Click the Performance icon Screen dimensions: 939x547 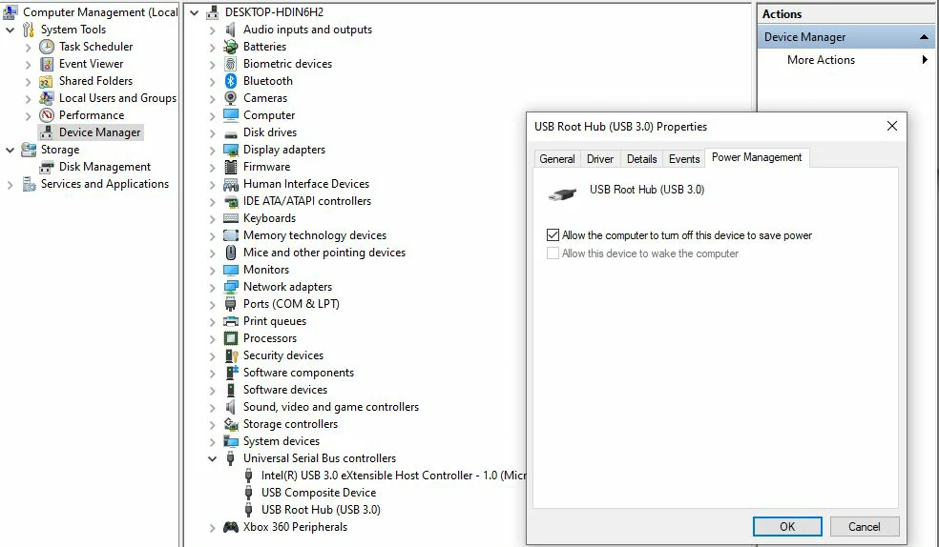[x=47, y=115]
